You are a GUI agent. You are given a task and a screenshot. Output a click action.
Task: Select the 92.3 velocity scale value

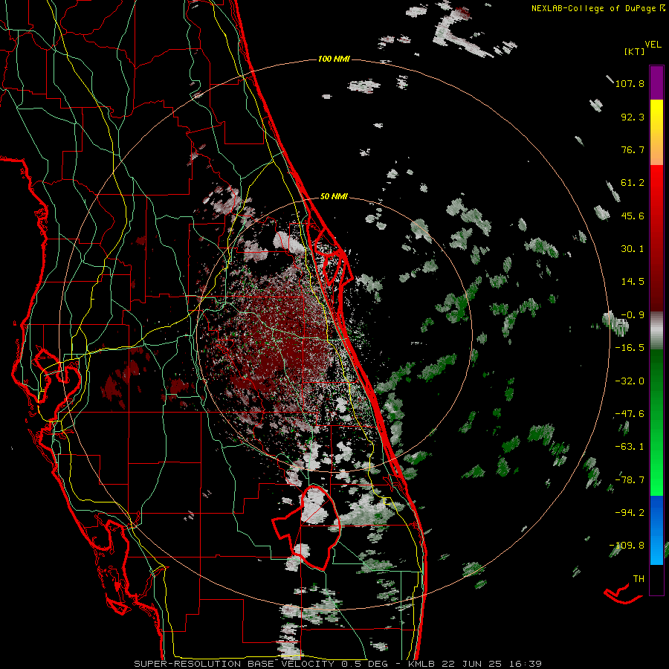(633, 117)
